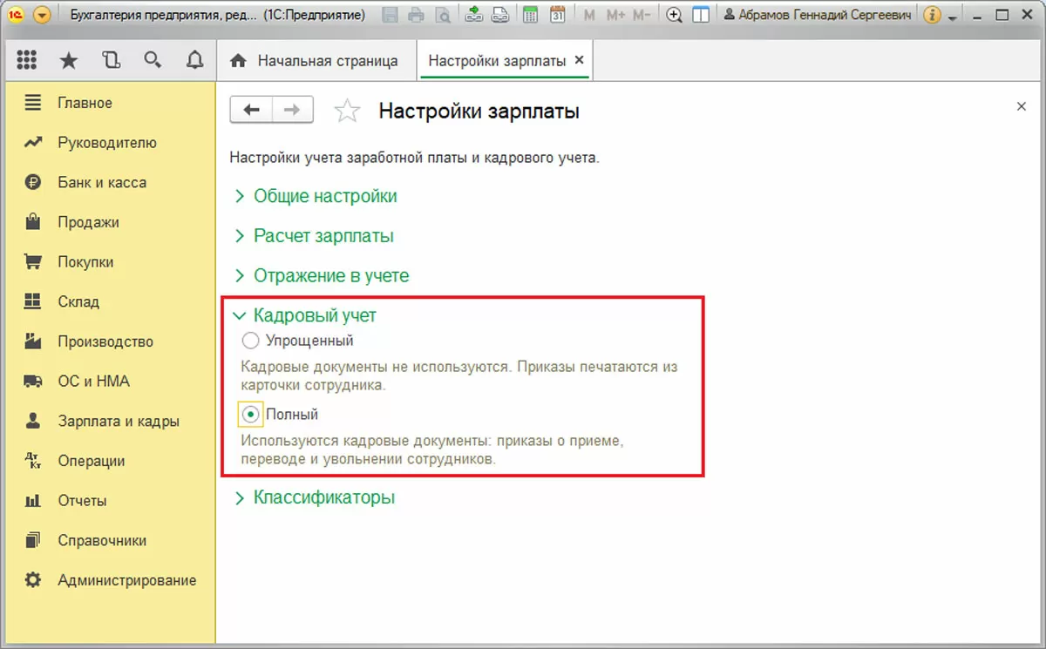The height and width of the screenshot is (649, 1046).
Task: Open the info help icon
Action: tap(931, 15)
